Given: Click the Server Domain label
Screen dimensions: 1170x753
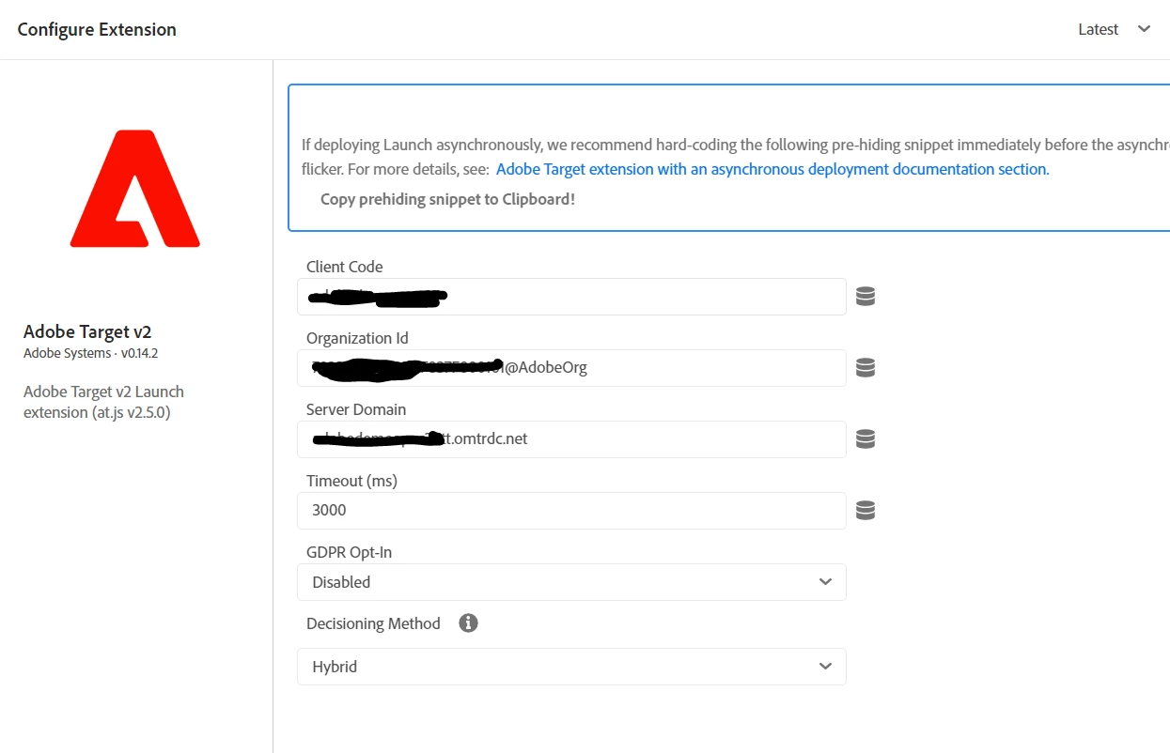Looking at the screenshot, I should click(356, 409).
